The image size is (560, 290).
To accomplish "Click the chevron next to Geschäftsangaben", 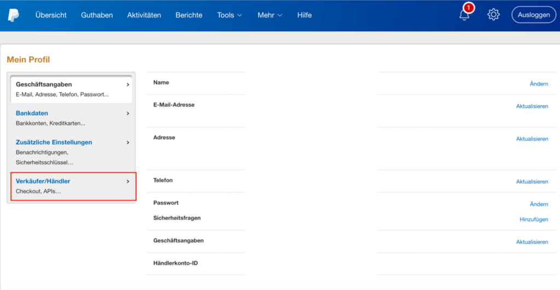I will tap(128, 85).
